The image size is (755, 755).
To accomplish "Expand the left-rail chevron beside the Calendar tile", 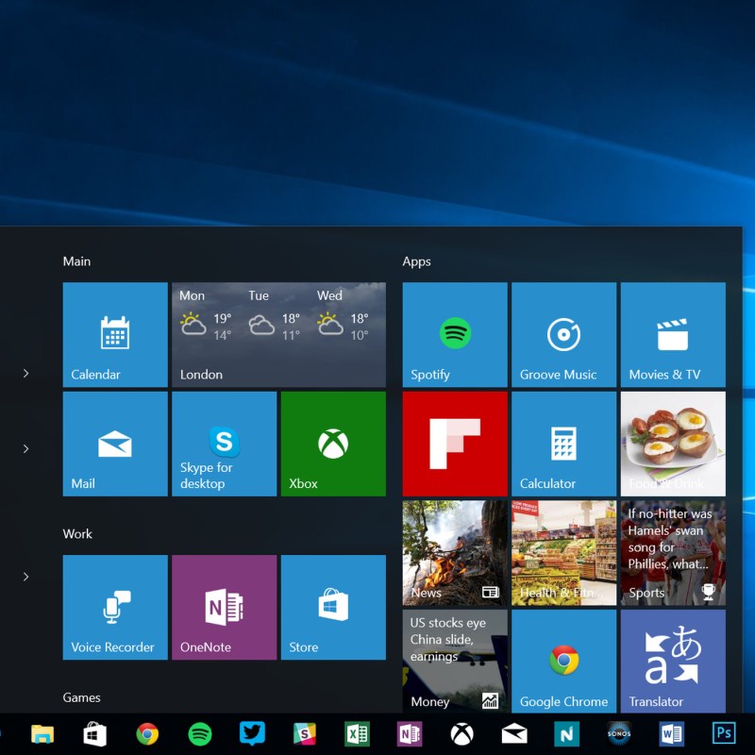I will point(26,373).
